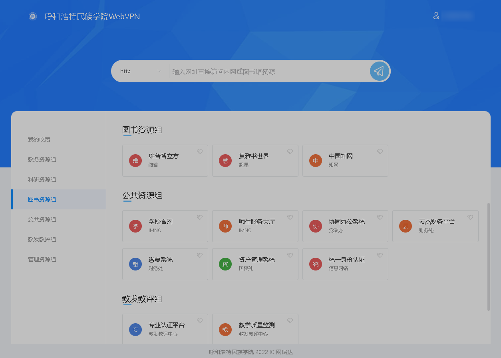Click the vertical scrollbar of resource list
The width and height of the screenshot is (501, 358).
coord(488,257)
